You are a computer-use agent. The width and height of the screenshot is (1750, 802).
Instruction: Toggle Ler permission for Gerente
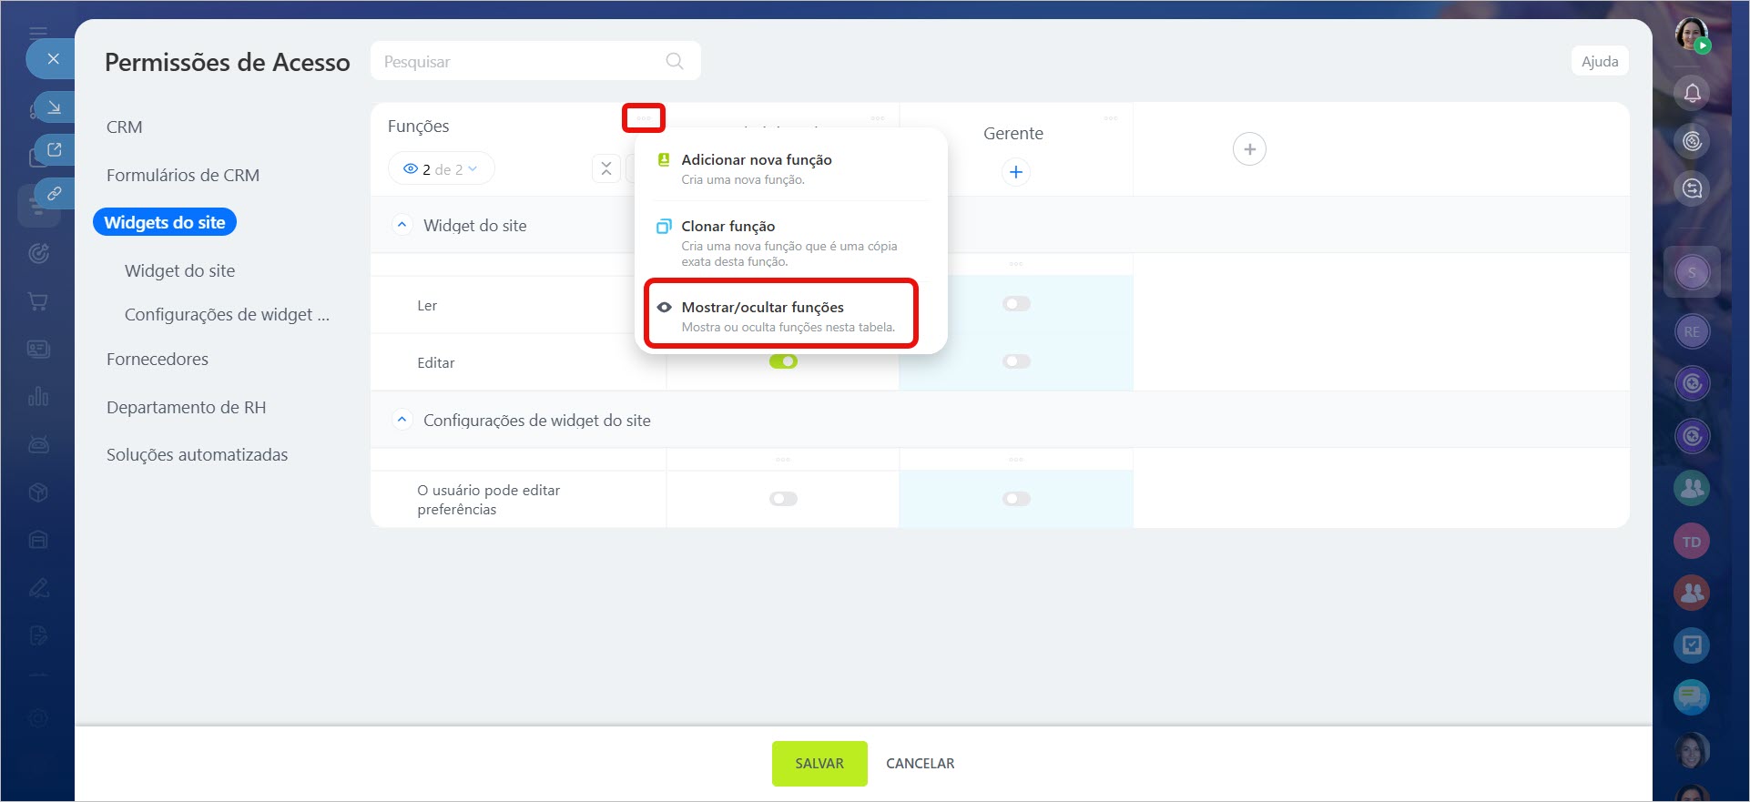(1016, 304)
